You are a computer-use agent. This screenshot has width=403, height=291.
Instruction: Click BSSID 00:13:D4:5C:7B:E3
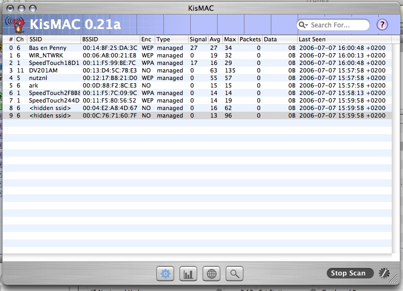click(110, 70)
